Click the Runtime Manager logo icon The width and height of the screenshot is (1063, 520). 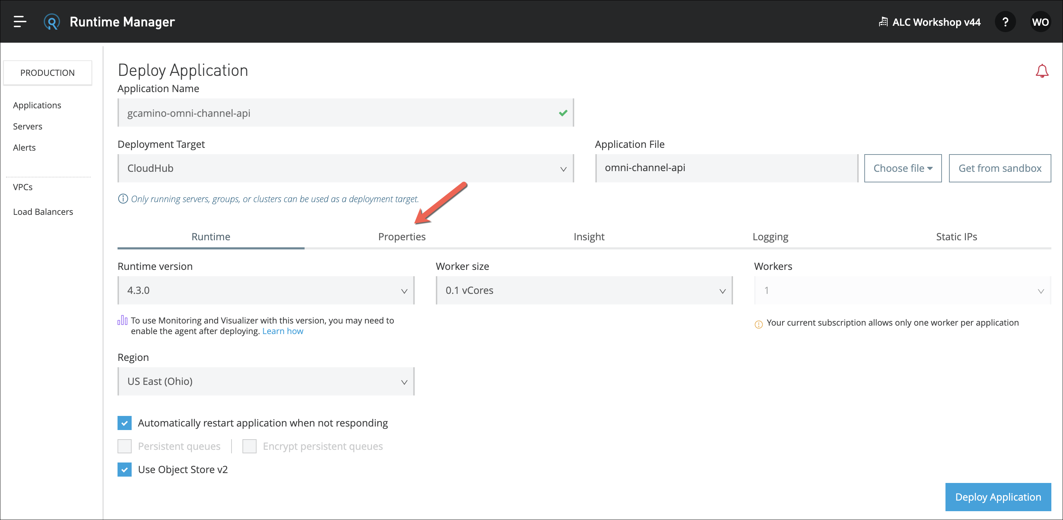[52, 22]
